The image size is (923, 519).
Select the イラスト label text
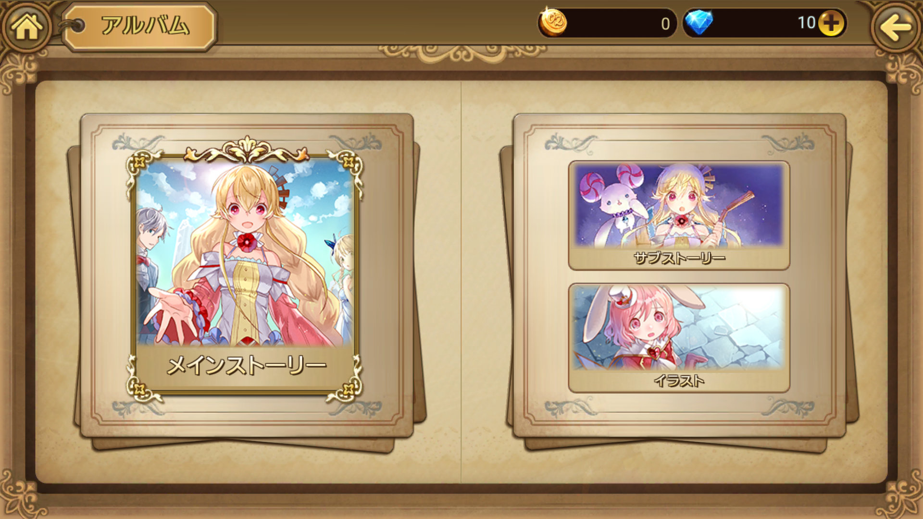click(x=679, y=381)
